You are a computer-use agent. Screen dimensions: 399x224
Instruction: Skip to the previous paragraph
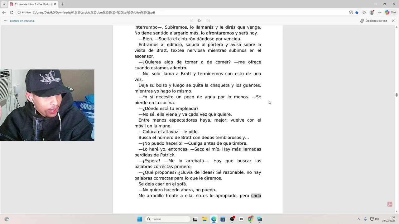coord(191,21)
